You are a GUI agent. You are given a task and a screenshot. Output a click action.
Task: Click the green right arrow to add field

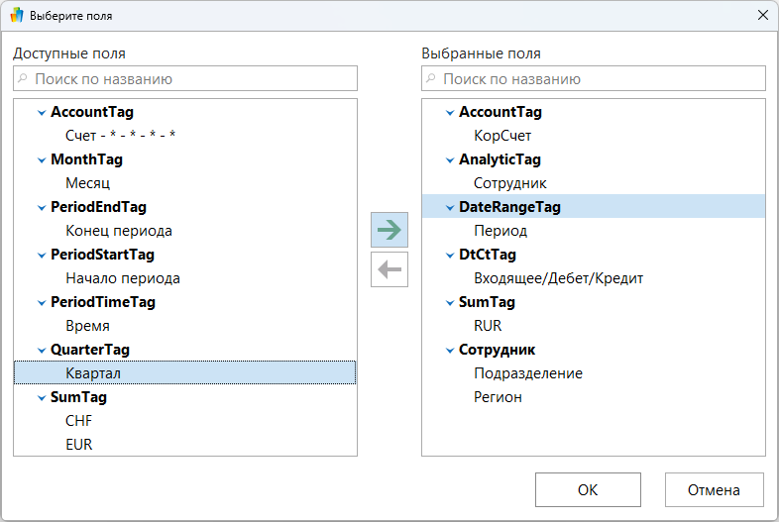click(x=389, y=229)
